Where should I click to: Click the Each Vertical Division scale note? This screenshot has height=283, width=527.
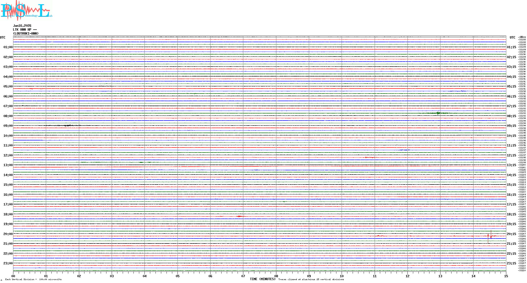tap(33, 279)
